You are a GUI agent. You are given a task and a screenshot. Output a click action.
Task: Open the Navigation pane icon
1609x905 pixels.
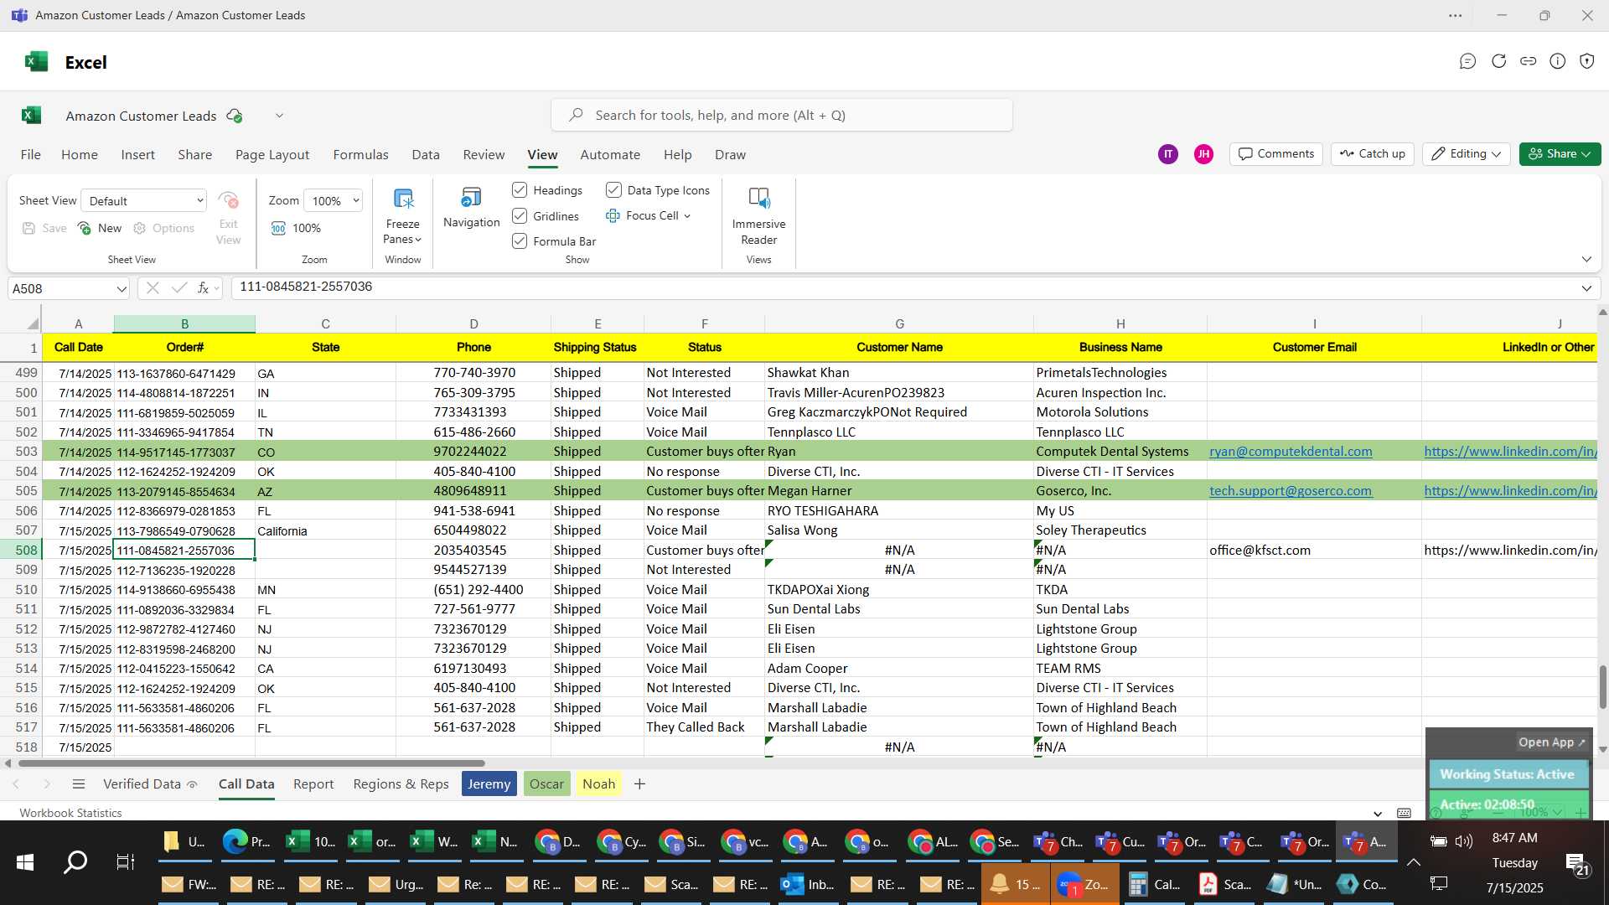[471, 198]
